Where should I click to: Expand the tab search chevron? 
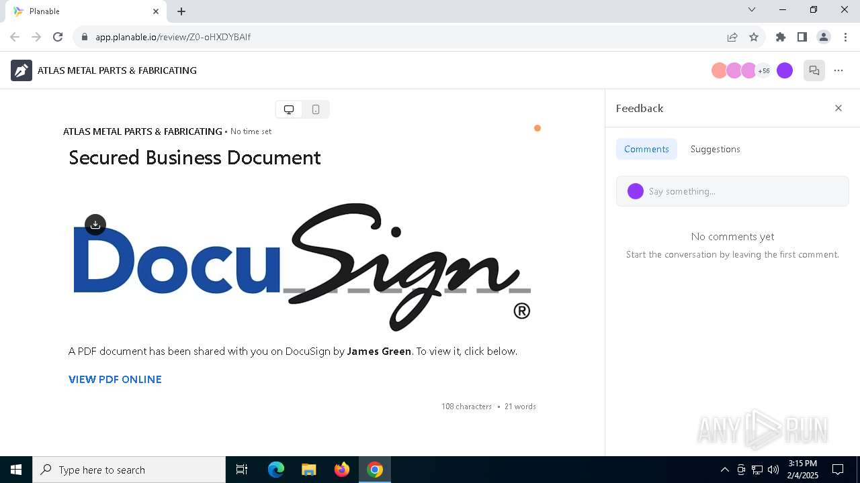click(752, 10)
